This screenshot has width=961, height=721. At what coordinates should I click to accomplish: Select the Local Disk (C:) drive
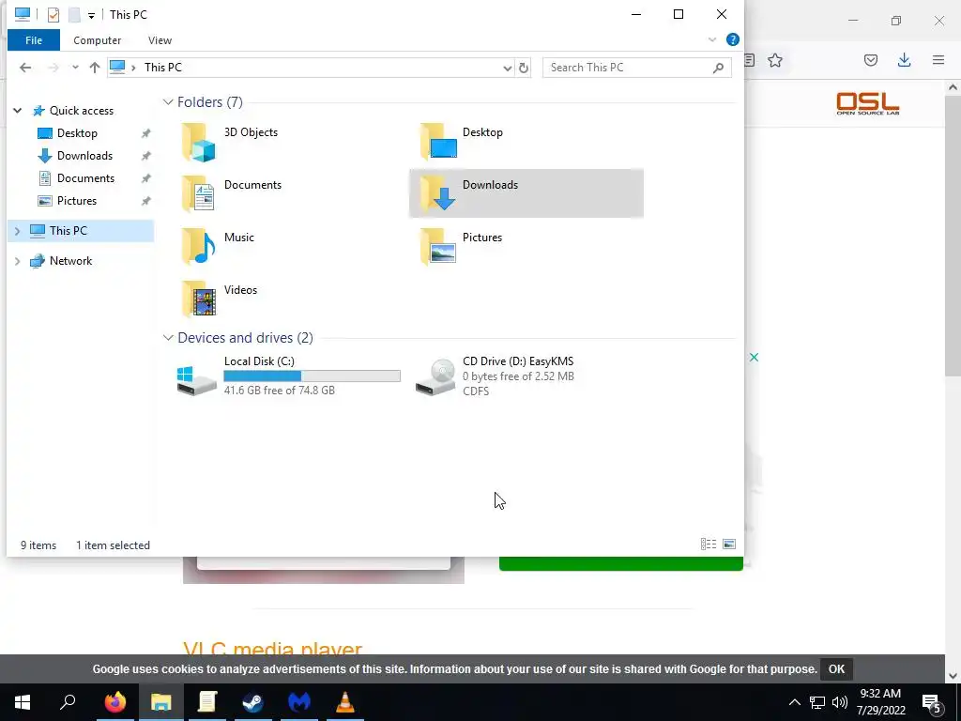[288, 376]
